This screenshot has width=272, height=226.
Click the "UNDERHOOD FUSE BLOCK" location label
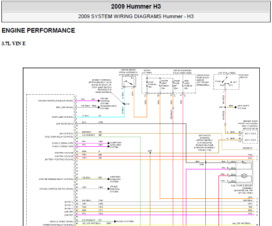tap(203, 77)
